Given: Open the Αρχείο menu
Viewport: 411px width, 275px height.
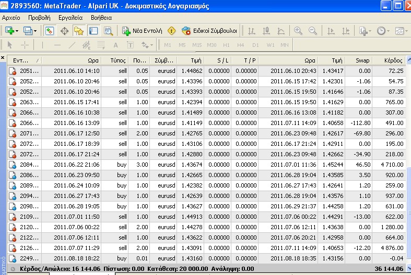Looking at the screenshot, I should [x=11, y=18].
